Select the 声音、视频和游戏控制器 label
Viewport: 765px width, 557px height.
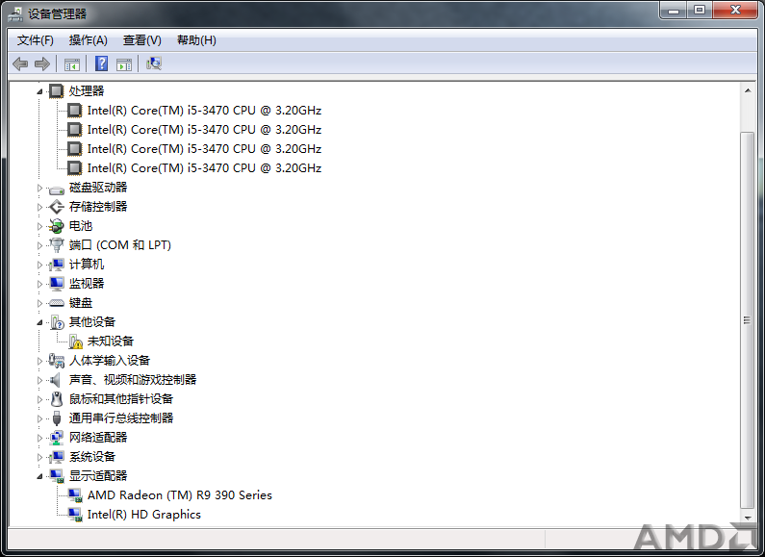click(133, 380)
